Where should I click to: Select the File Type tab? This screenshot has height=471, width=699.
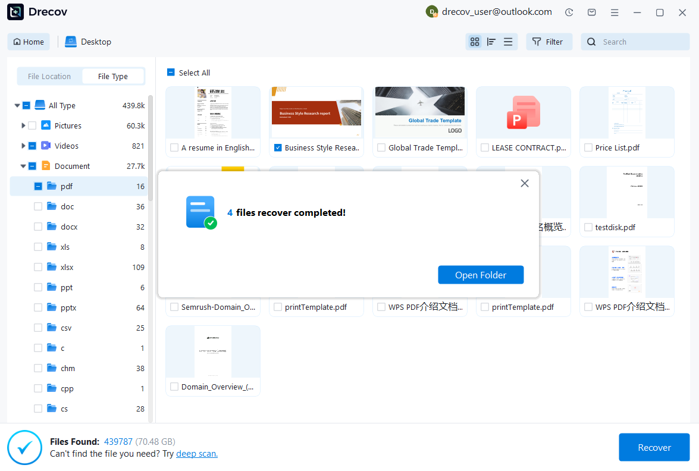pyautogui.click(x=113, y=76)
